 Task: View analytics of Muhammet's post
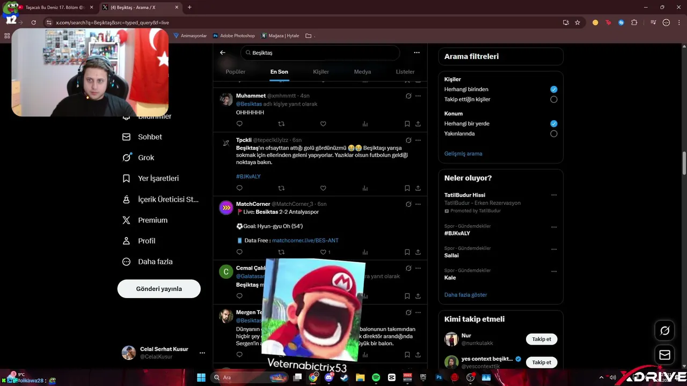365,124
